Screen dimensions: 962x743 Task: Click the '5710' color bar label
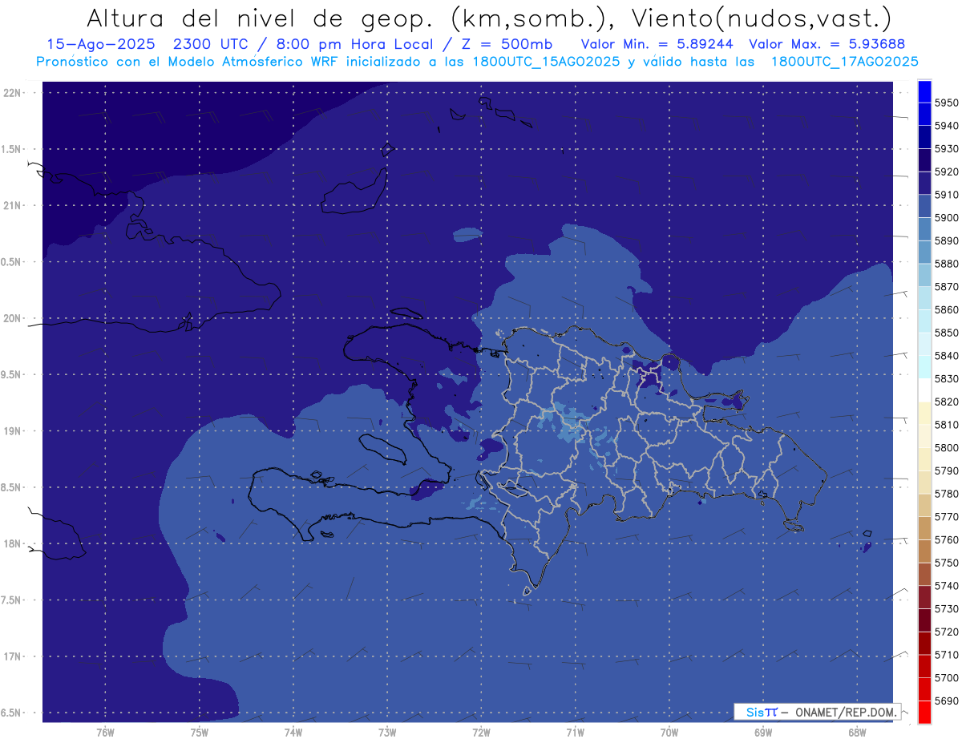coord(946,655)
